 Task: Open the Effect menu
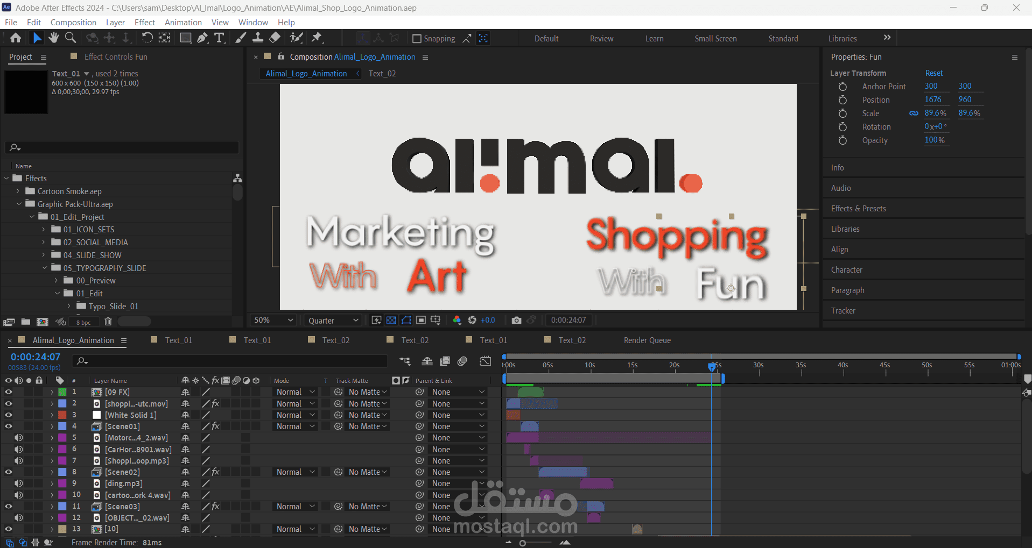pyautogui.click(x=145, y=23)
